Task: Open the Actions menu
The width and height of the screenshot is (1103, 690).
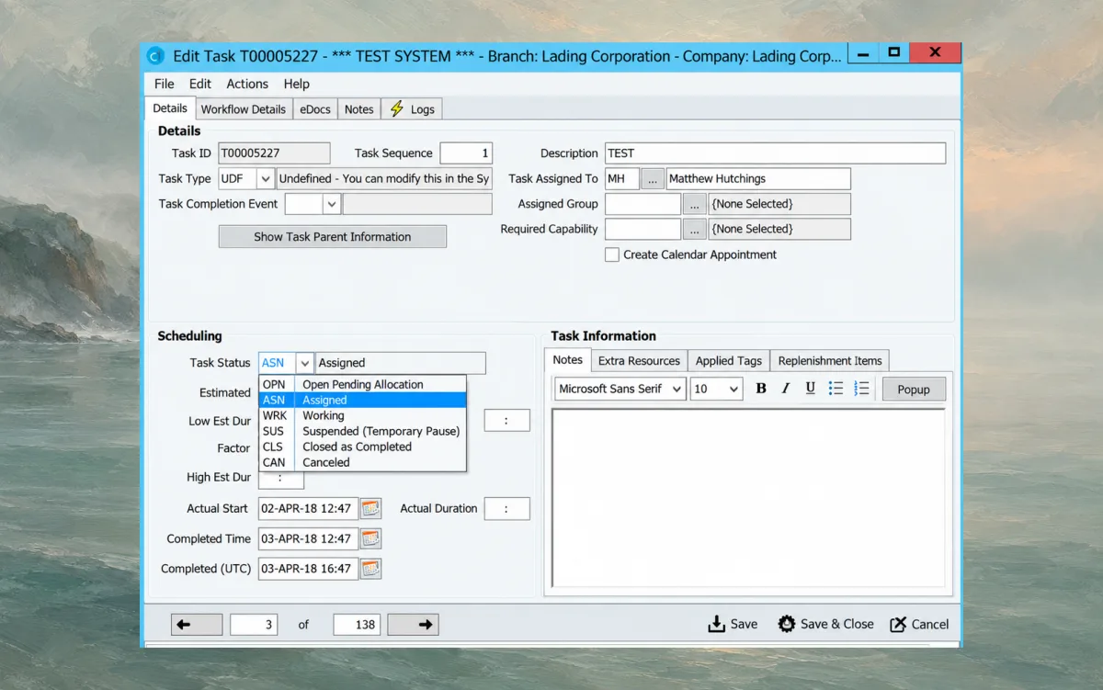Action: (x=247, y=84)
